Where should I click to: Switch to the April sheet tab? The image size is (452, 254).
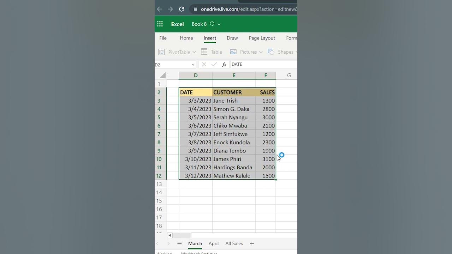(214, 243)
